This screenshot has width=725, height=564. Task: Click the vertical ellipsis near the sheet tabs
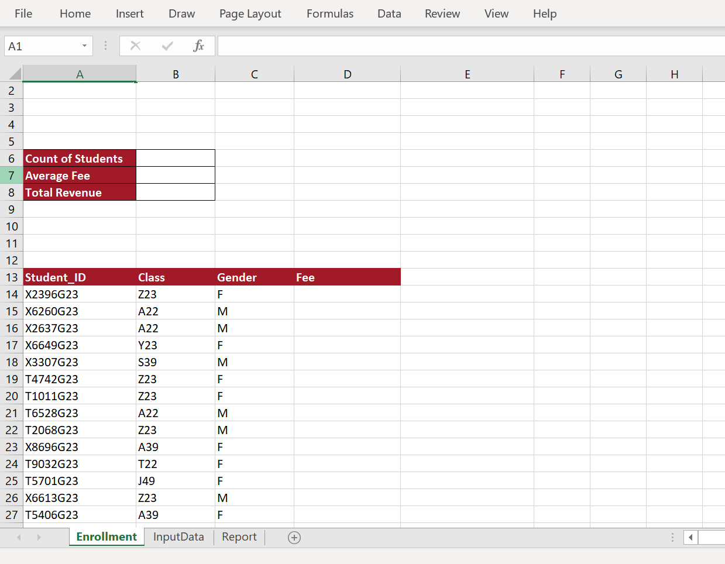click(x=672, y=537)
